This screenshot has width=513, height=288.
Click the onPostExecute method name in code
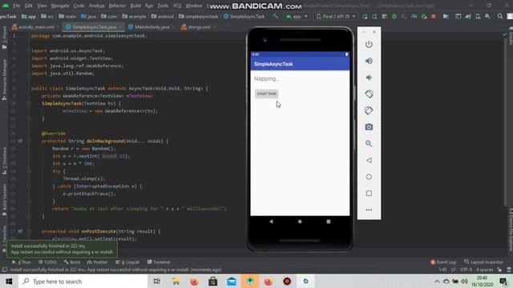99,231
